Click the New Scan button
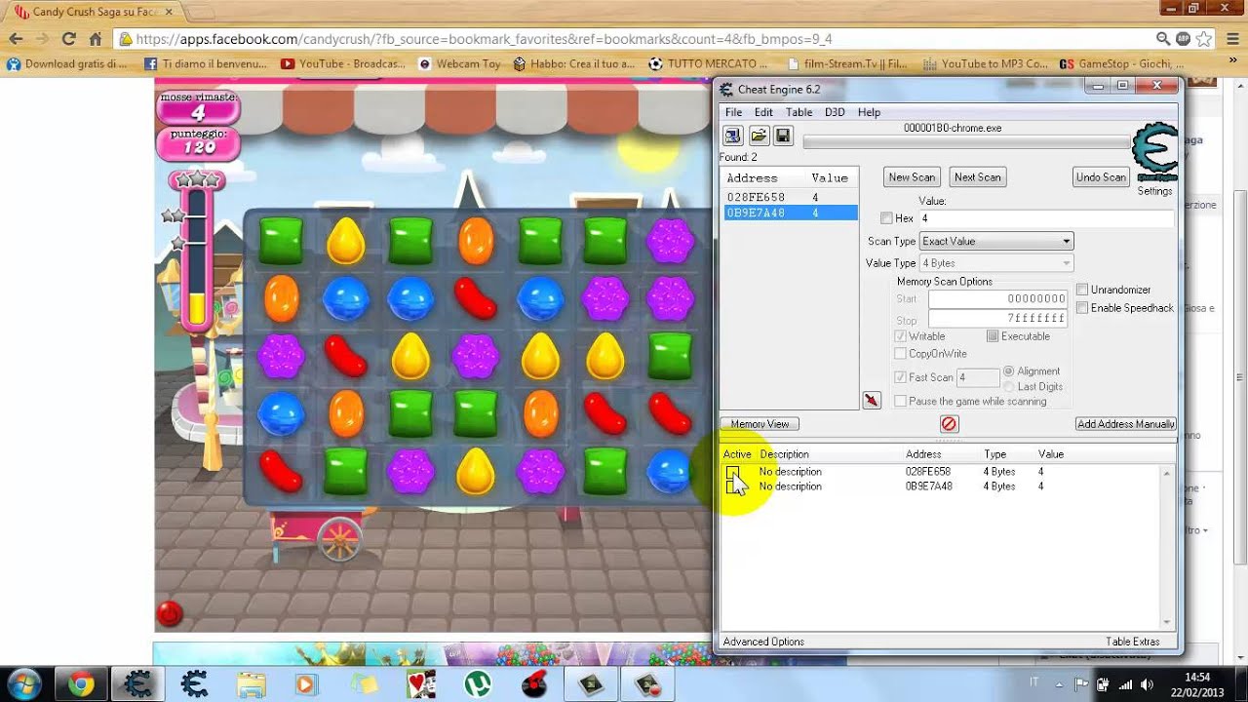 pyautogui.click(x=912, y=177)
